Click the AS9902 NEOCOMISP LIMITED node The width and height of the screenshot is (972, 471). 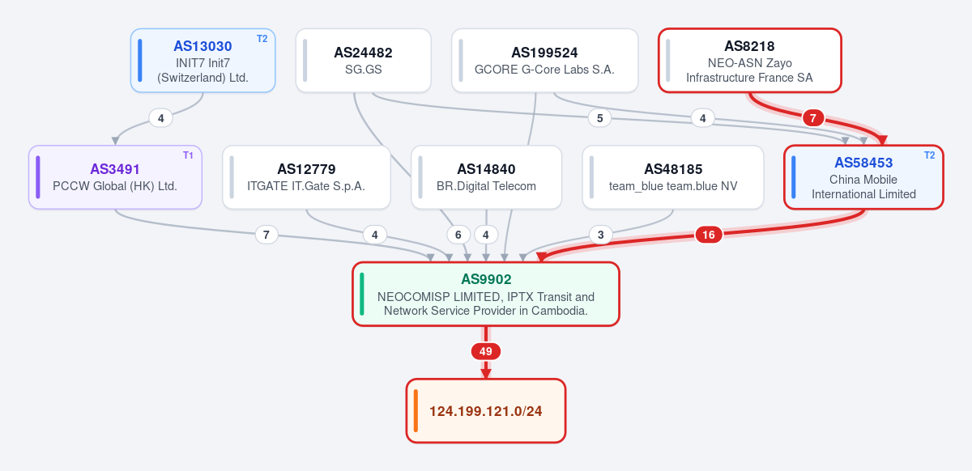tap(486, 294)
